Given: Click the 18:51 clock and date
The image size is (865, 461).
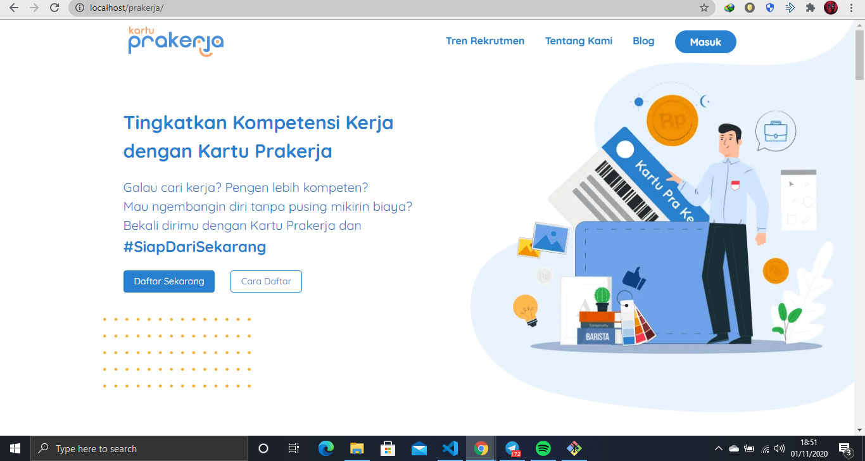Looking at the screenshot, I should [808, 448].
